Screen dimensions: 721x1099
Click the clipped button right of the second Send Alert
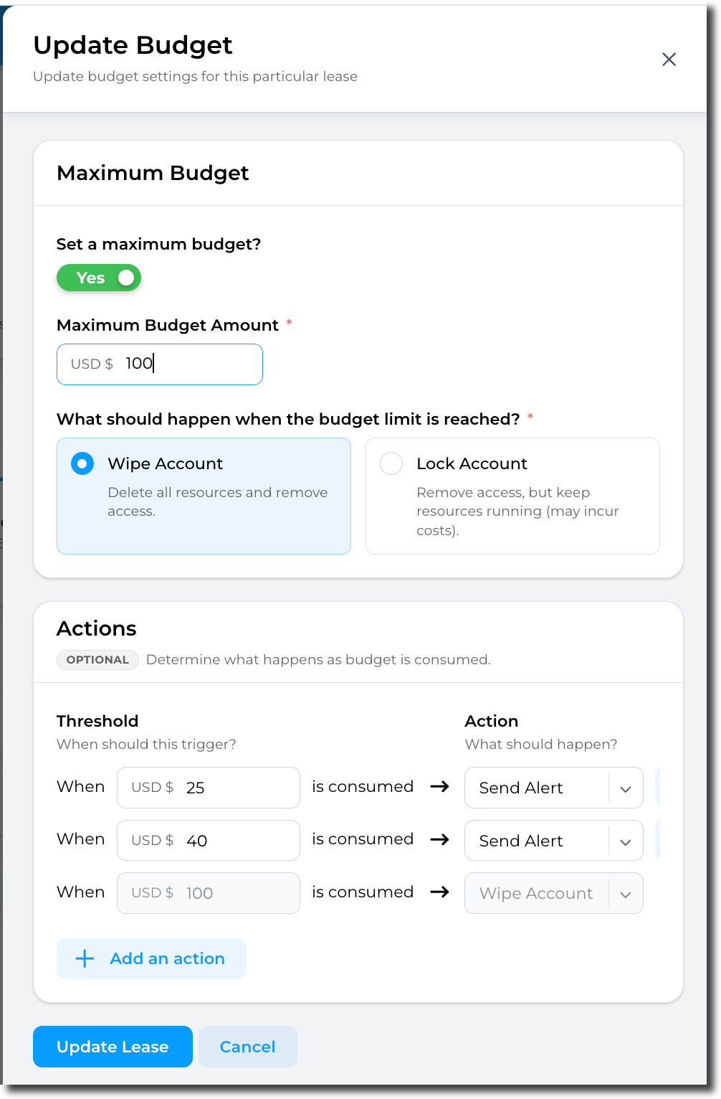pos(657,840)
